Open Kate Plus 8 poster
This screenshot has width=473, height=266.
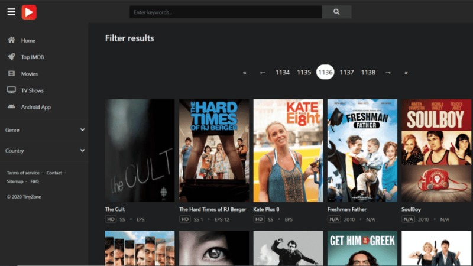click(288, 151)
